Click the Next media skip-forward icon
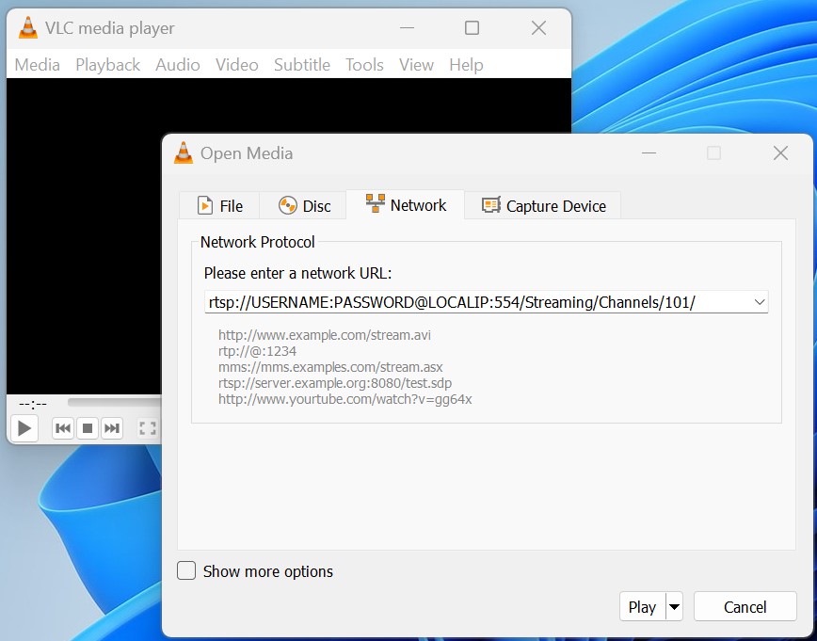The height and width of the screenshot is (641, 817). coord(112,428)
